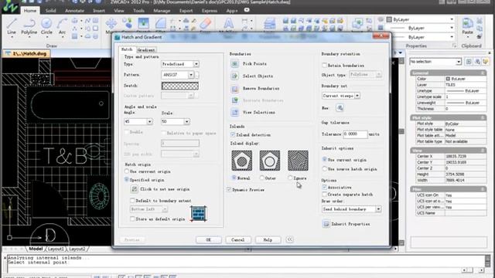Click the ZWCAD application logo
The image size is (495, 278).
[x=10, y=6]
